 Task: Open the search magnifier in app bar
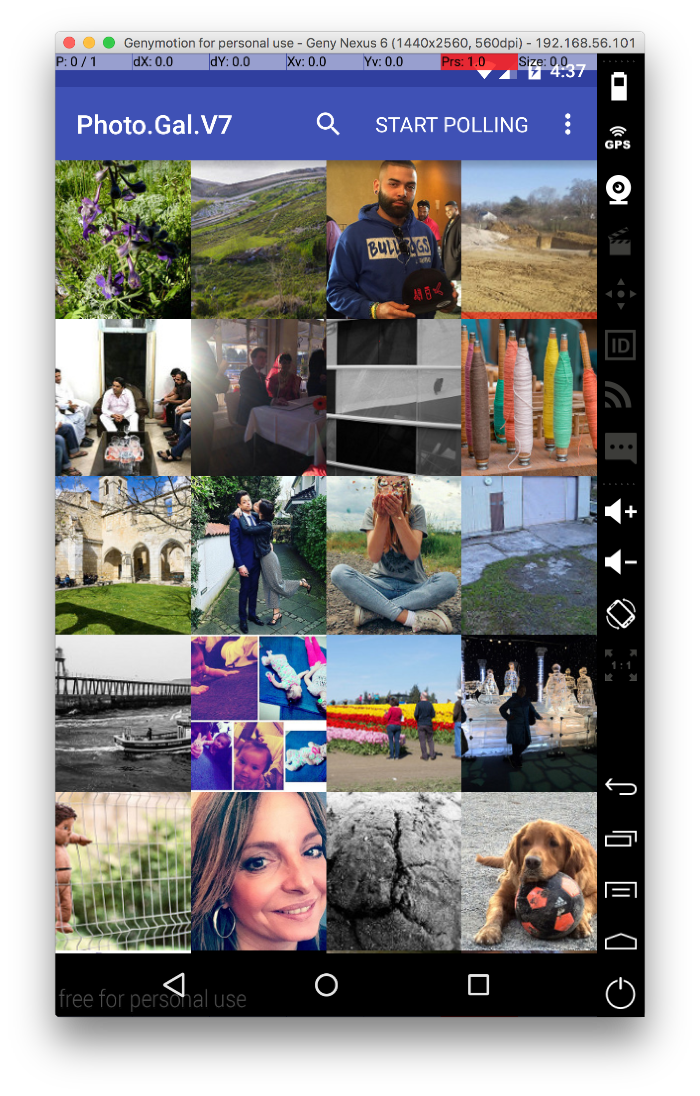point(327,124)
